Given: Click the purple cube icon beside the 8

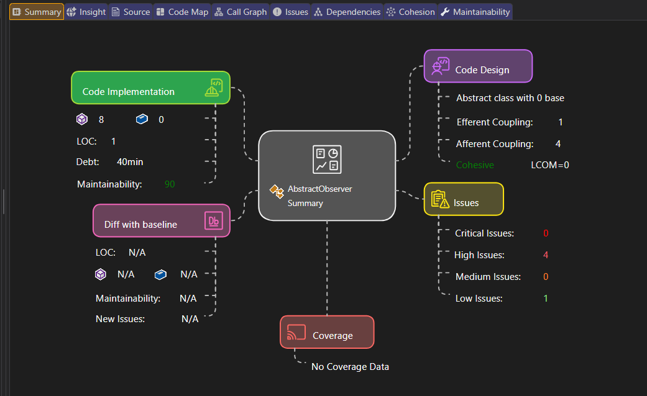Looking at the screenshot, I should [81, 119].
